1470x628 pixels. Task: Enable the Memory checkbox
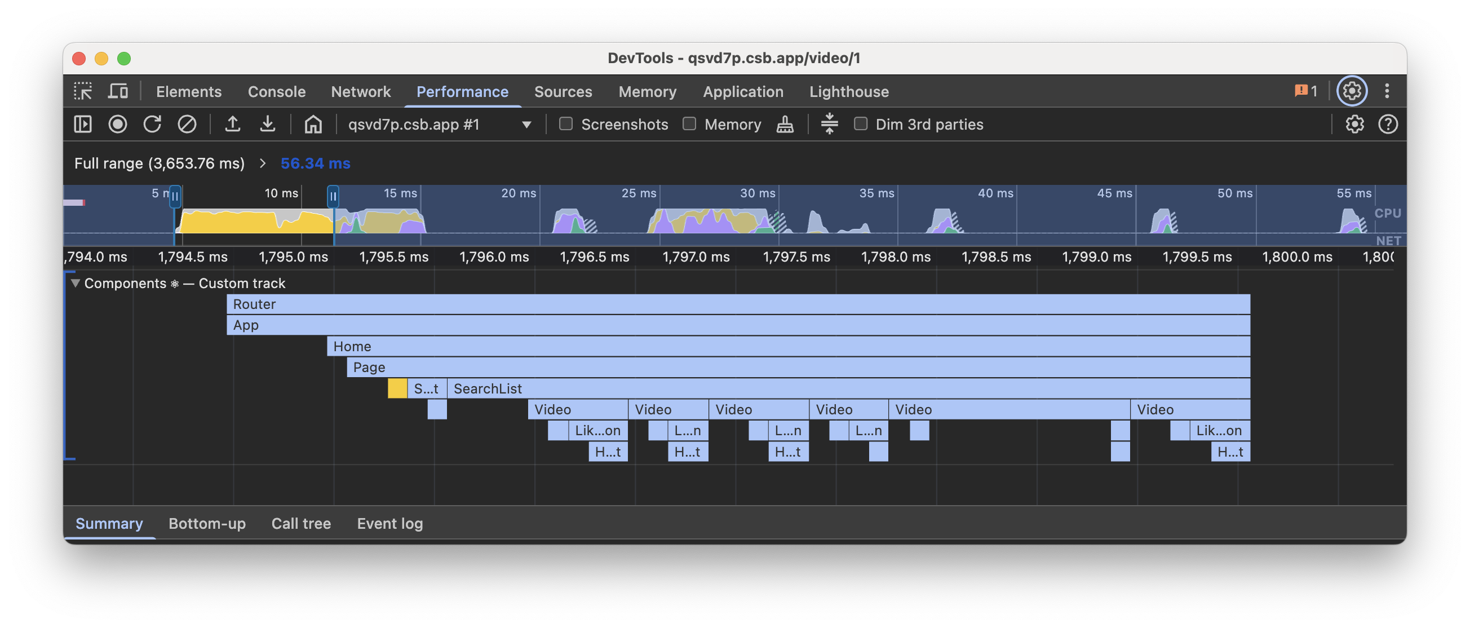coord(689,124)
